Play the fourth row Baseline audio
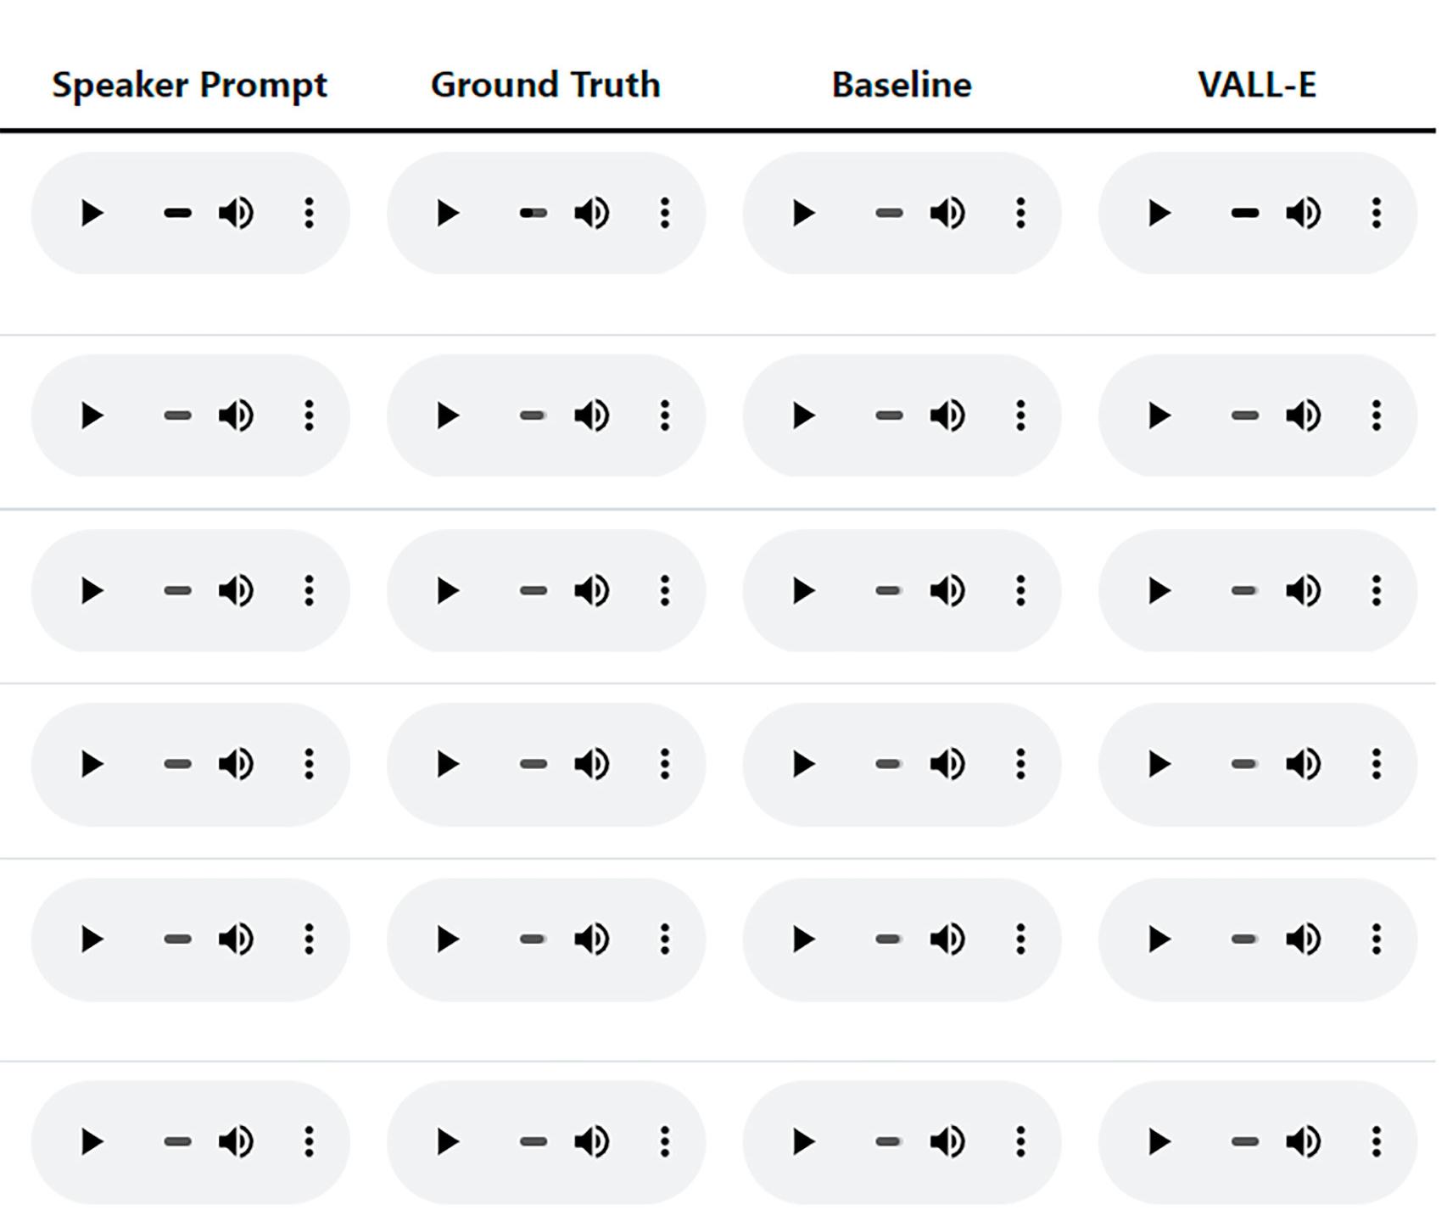Screen dimensions: 1447x1221 pyautogui.click(x=803, y=764)
